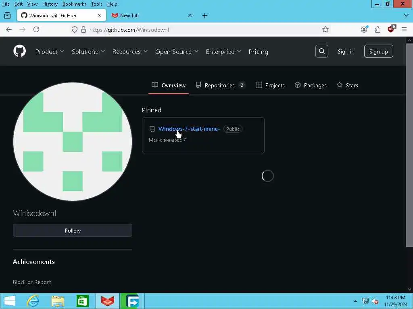Viewport: 413px width, 309px height.
Task: Open the Windows Start button
Action: pos(10,301)
